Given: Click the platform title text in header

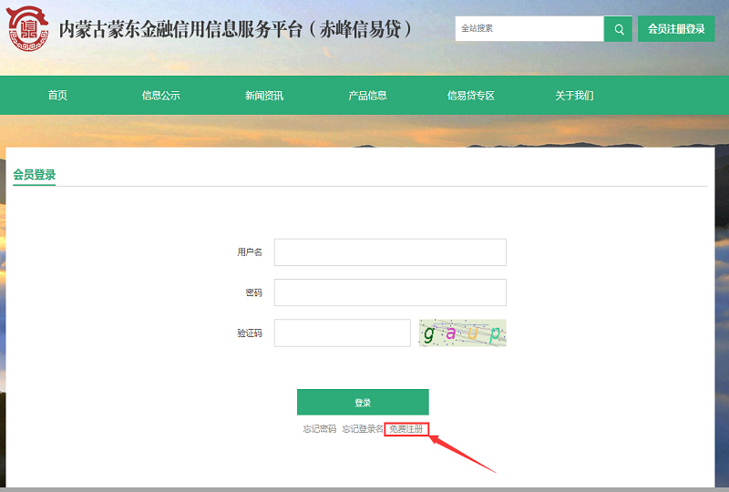Looking at the screenshot, I should [237, 29].
